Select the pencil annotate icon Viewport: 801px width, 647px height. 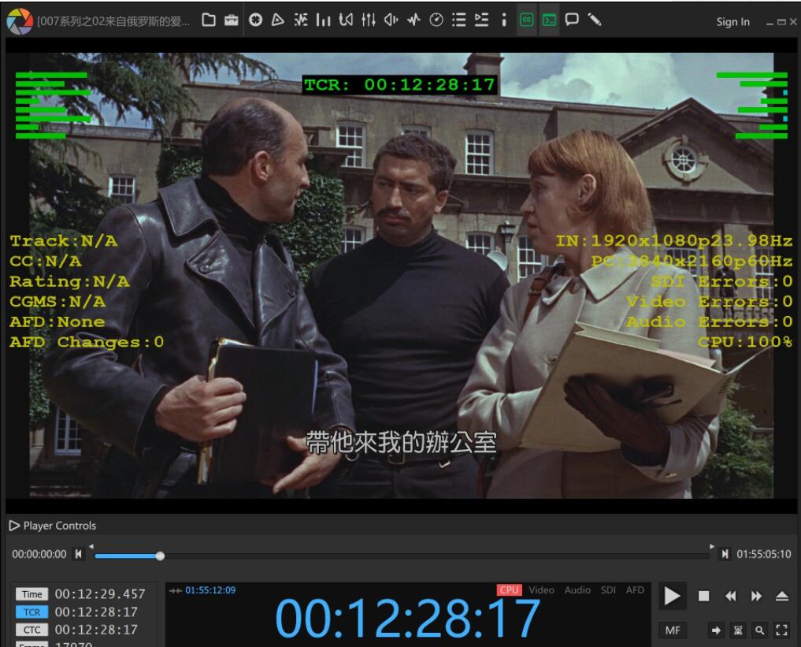(x=594, y=20)
